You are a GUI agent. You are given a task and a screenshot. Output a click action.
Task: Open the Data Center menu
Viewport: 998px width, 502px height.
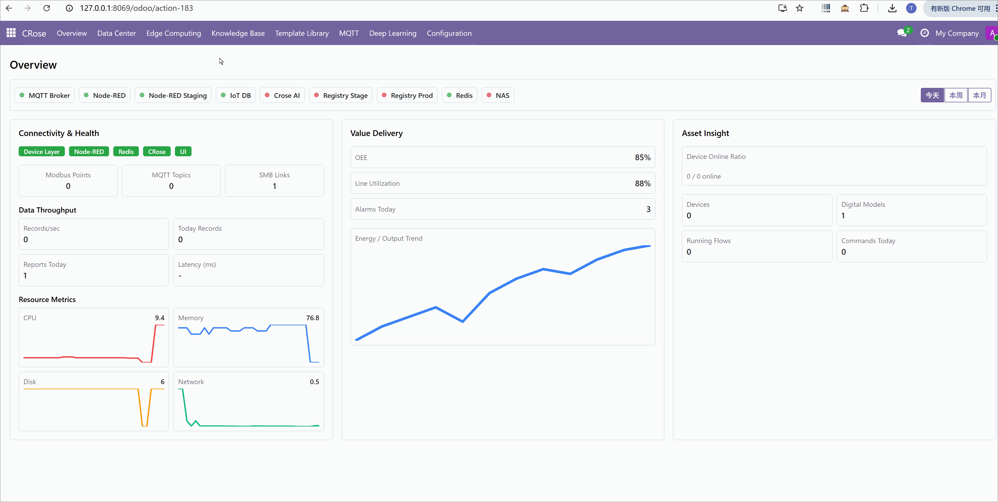[117, 33]
